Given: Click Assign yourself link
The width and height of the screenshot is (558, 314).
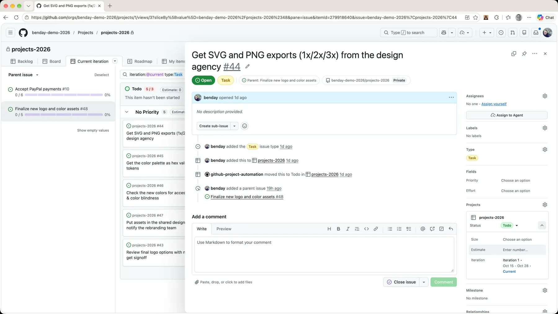Looking at the screenshot, I should click(x=494, y=104).
